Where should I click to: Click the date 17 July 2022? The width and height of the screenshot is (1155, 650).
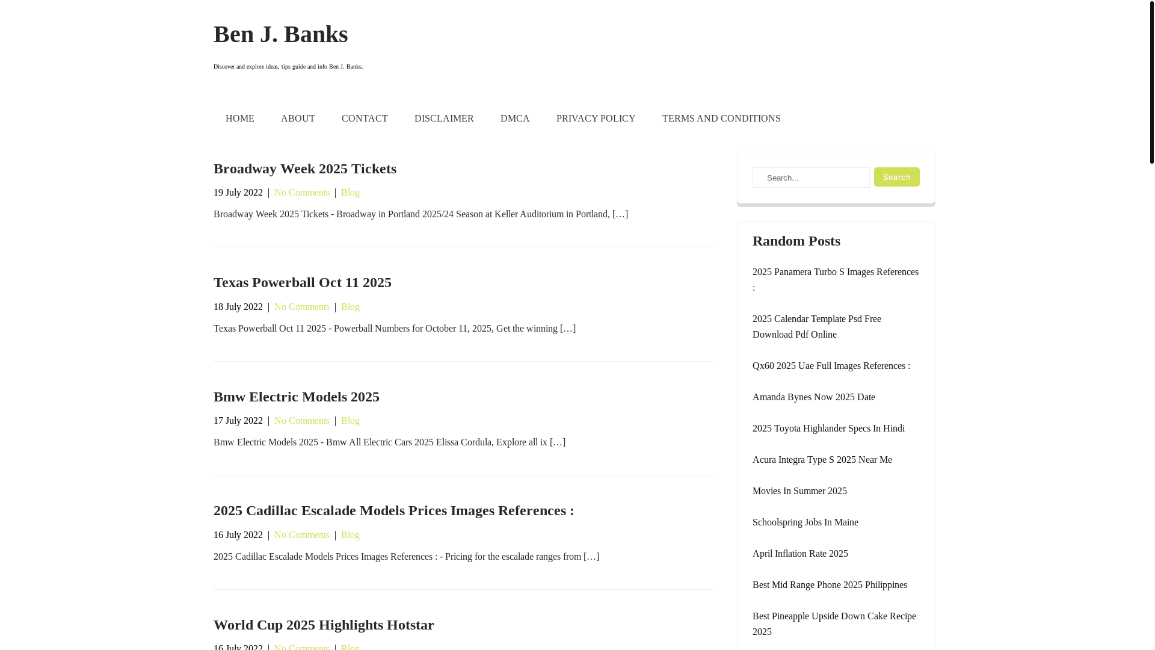[238, 421]
